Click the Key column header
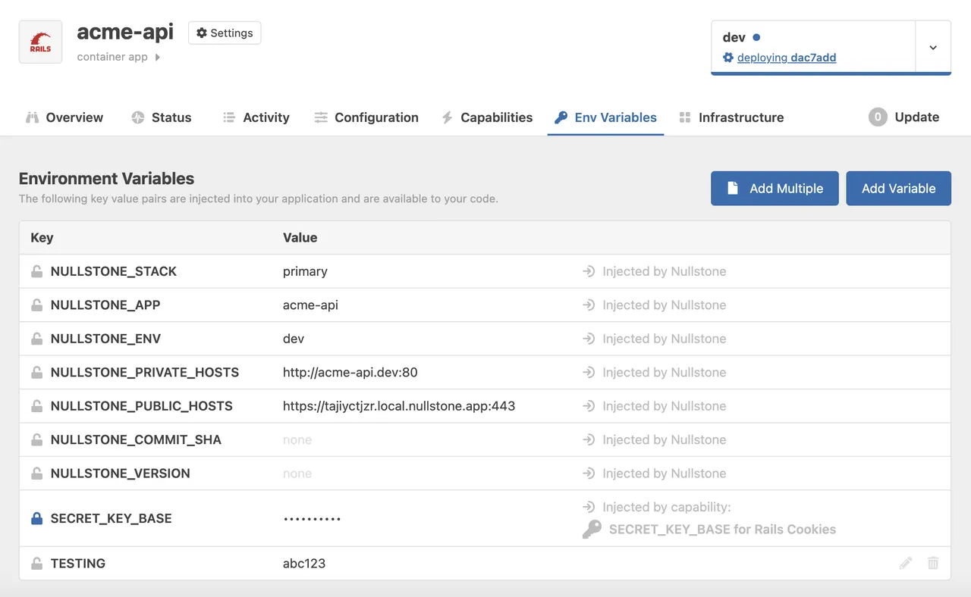 42,237
